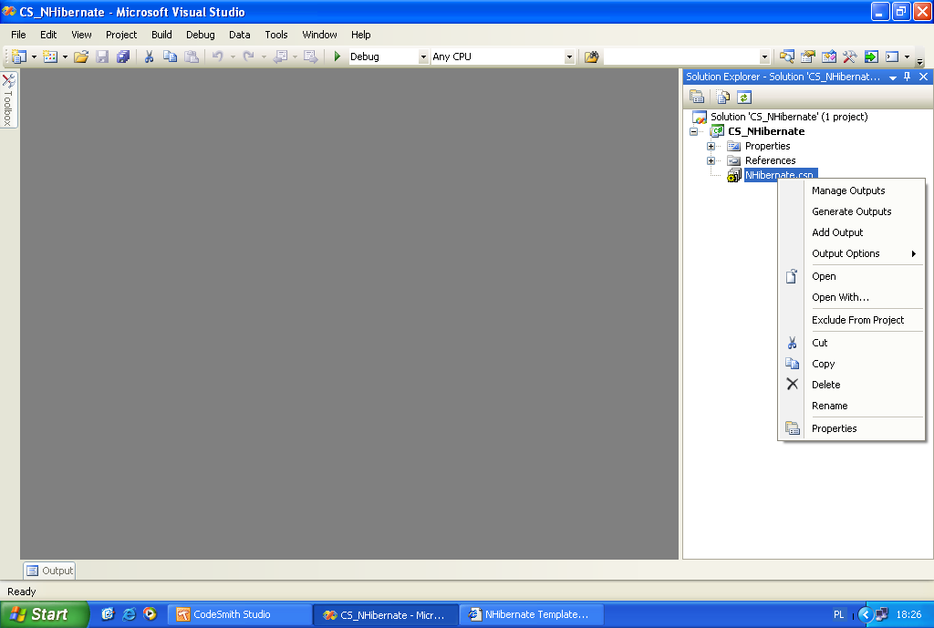Click Refresh icon in Solution Explorer toolbar

744,97
